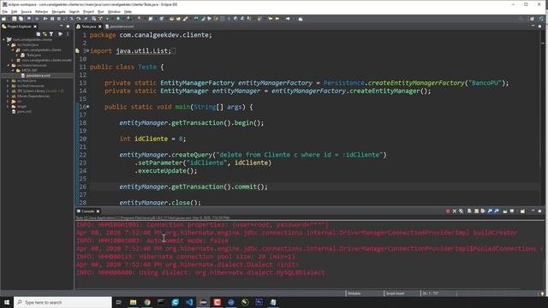
Task: Click the New toolbar icon
Action: [4, 19]
